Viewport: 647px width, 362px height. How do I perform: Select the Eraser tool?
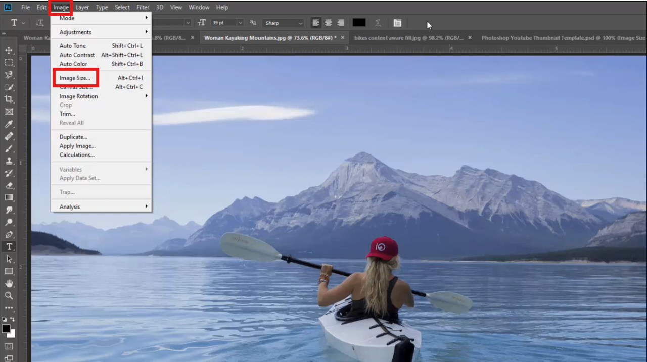pos(9,185)
